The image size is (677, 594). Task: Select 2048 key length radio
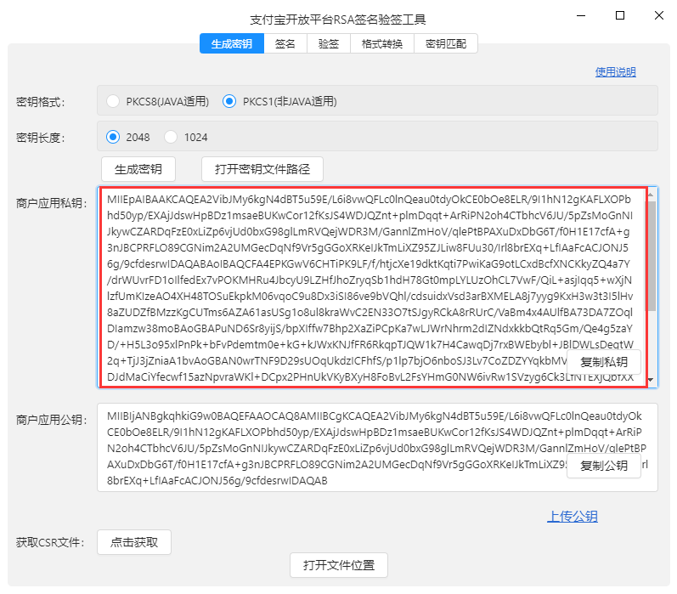pyautogui.click(x=113, y=138)
